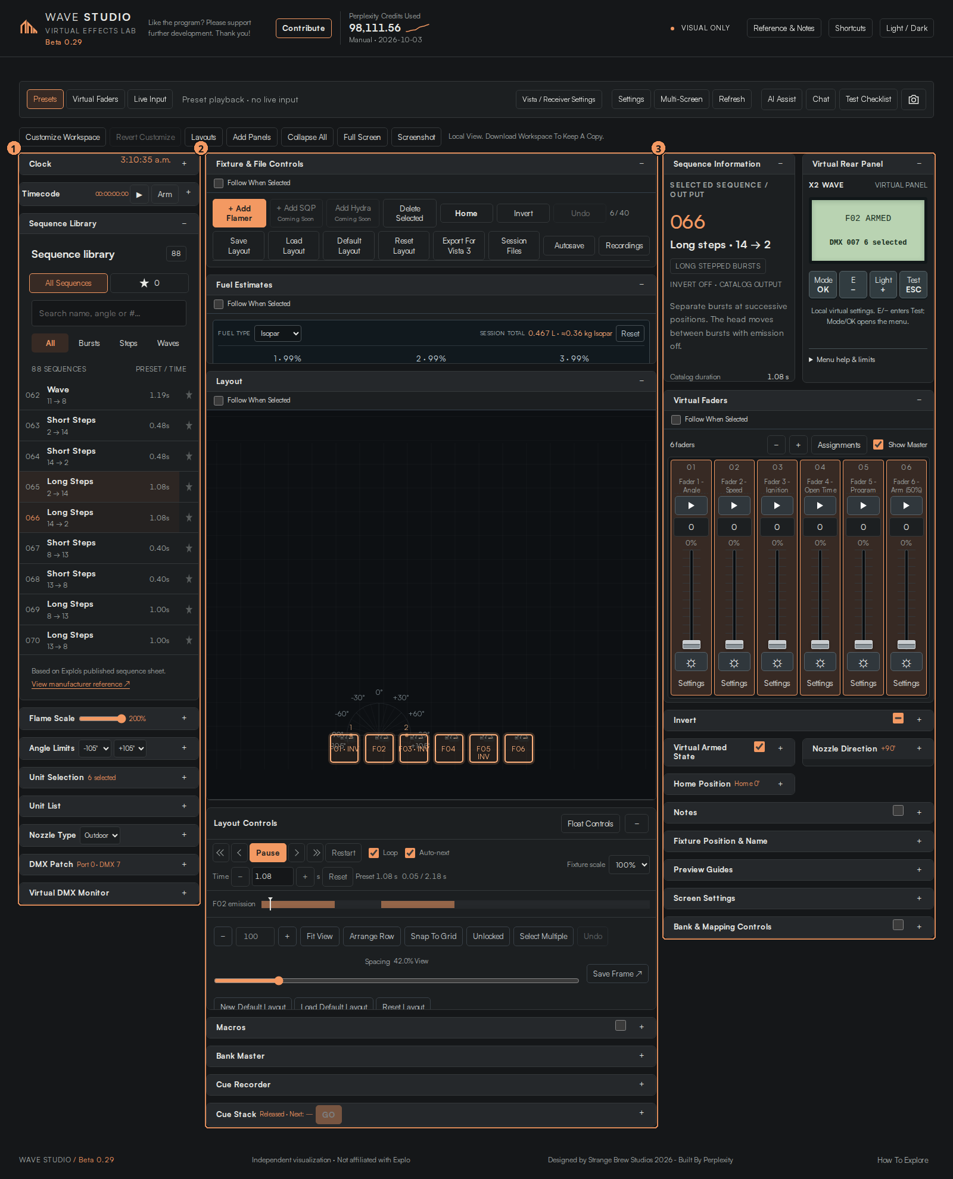Open Fader 3 Ignition gear settings
Screen dimensions: 953x1179
777,663
